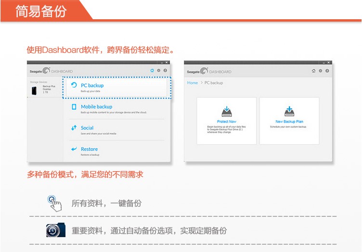
Task: Click the Social up-down arrows icon
Action: 74,128
